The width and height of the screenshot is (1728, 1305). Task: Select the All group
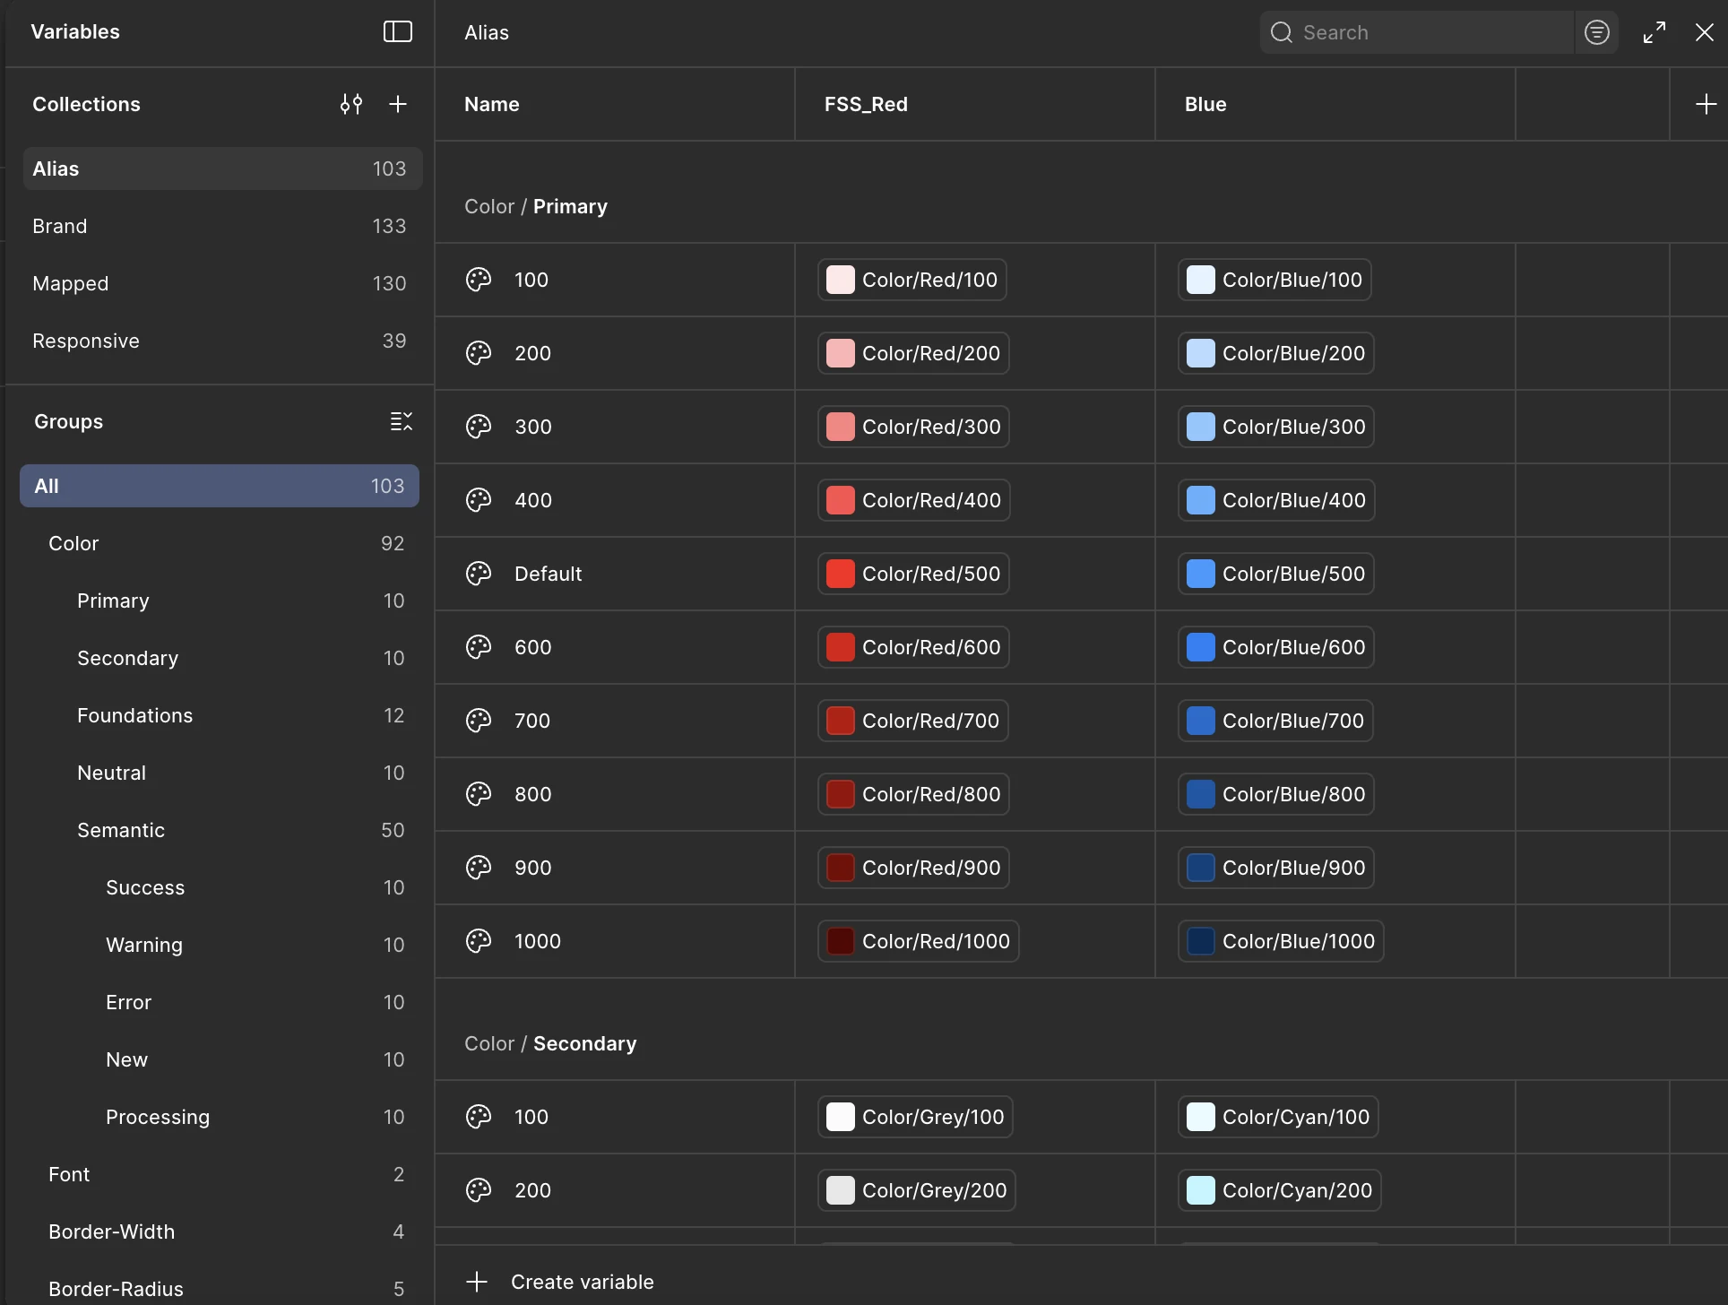pyautogui.click(x=220, y=486)
